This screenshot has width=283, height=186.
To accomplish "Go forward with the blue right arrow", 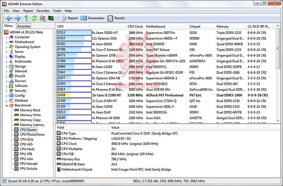I will point(18,18).
